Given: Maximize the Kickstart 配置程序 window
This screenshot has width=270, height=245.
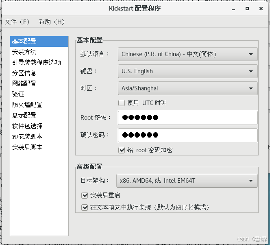Looking at the screenshot, I should point(247,9).
